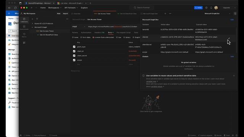Switch to the Authorization tab
The image size is (244, 137).
coord(86,33)
